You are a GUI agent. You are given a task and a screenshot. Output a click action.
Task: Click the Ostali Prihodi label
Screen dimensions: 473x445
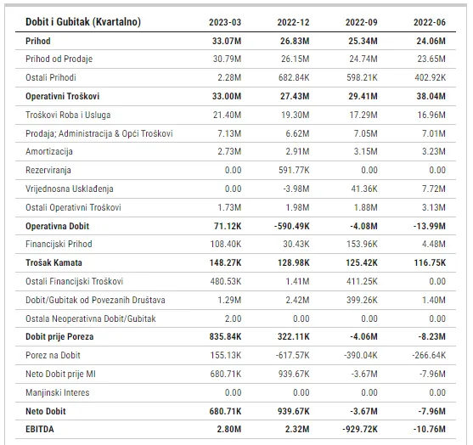[51, 77]
